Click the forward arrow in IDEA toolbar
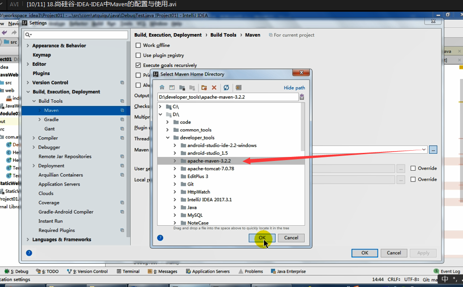Viewport: 463px width, 287px height. (14, 33)
